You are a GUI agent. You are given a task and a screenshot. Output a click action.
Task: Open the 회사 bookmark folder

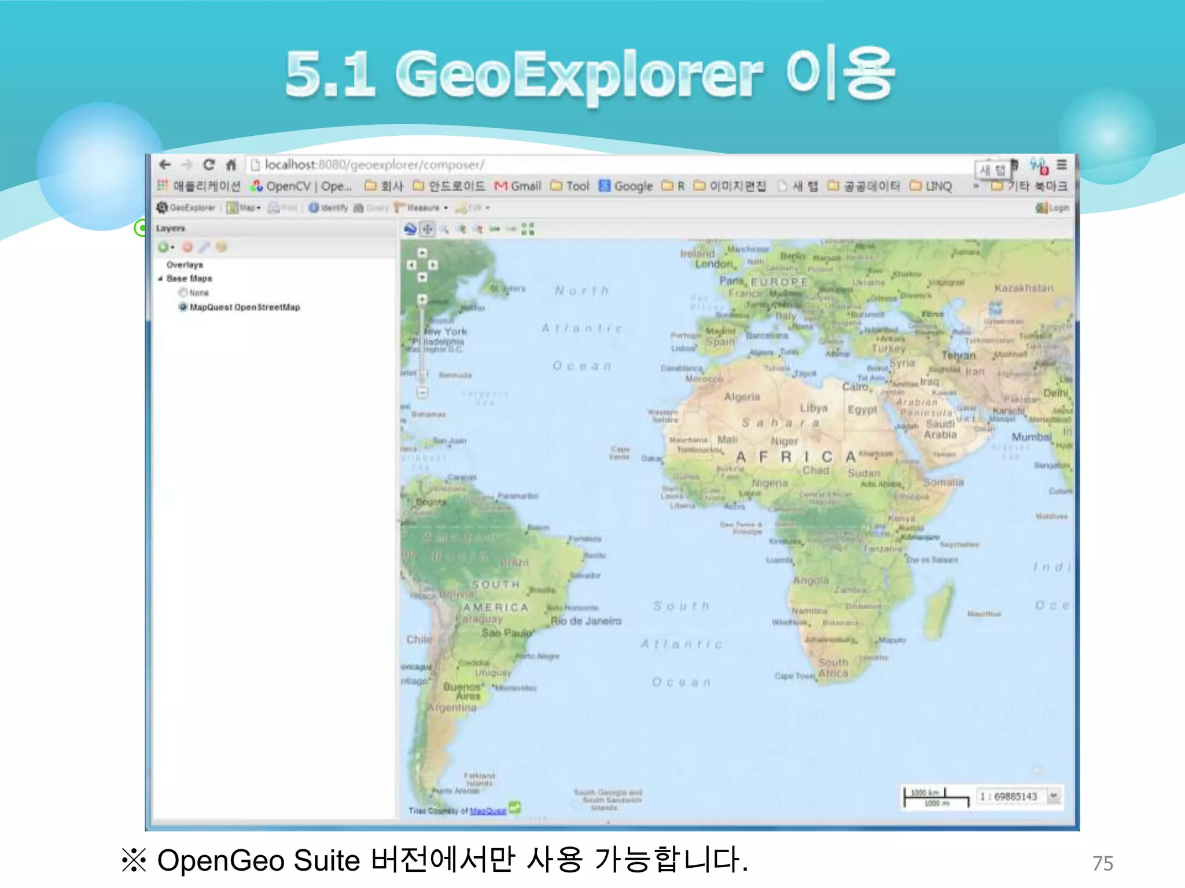(x=384, y=186)
